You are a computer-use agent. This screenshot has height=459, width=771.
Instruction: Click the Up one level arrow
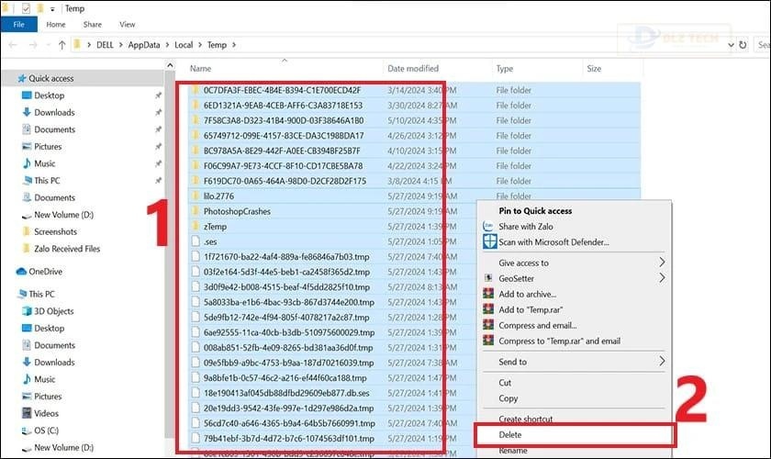[62, 45]
